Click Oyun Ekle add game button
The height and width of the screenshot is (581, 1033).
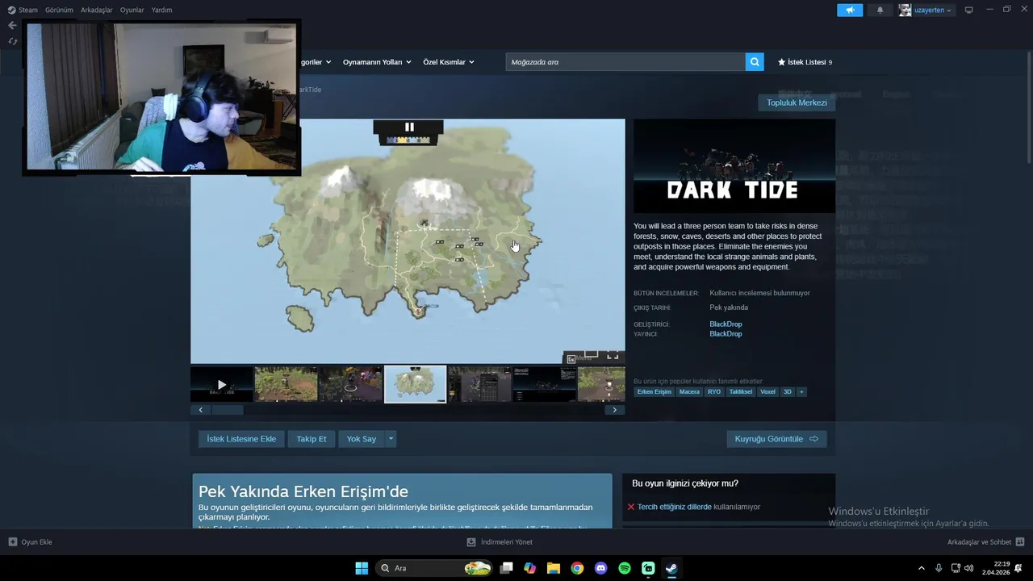tap(30, 542)
